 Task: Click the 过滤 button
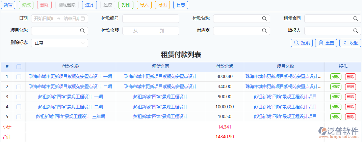click(x=89, y=5)
